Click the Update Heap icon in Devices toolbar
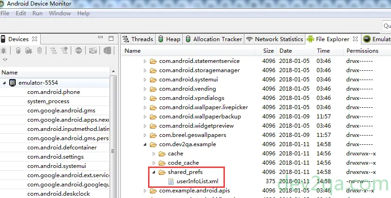Screen dimensions: 391x198 point(18,50)
